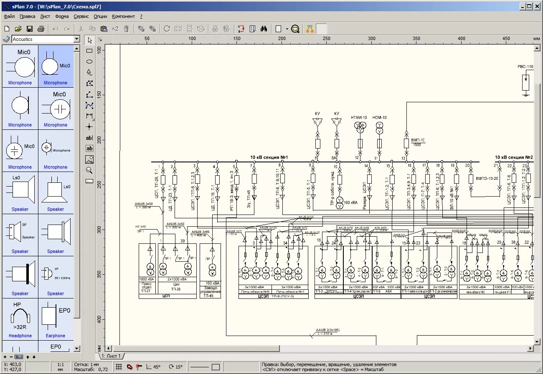Delete the selection with the trash icon
This screenshot has width=543, height=374.
click(127, 29)
